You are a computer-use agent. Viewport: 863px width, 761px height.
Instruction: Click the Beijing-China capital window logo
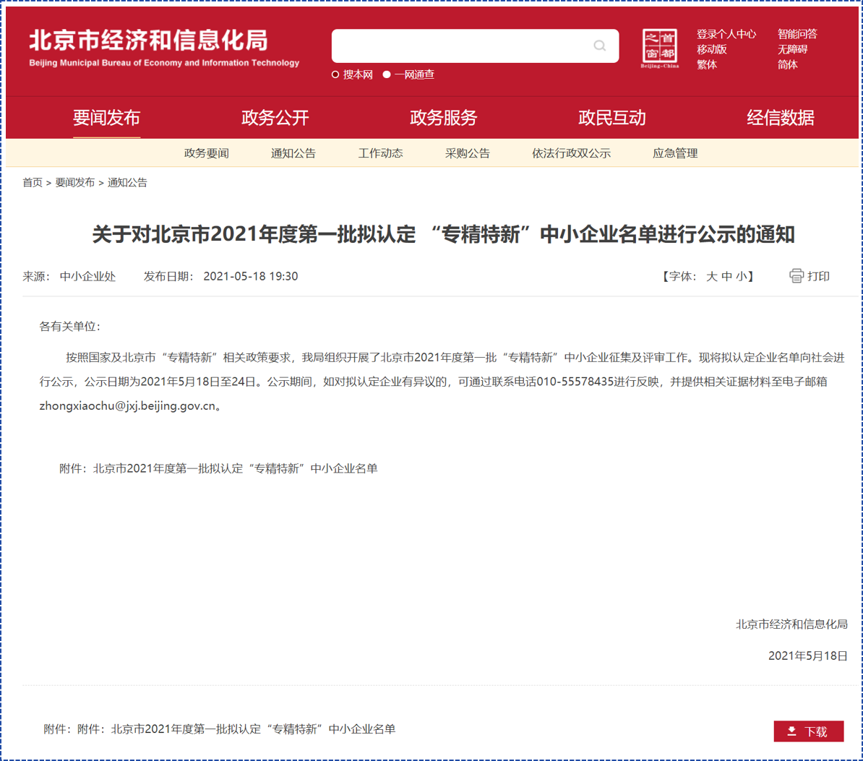[x=659, y=48]
